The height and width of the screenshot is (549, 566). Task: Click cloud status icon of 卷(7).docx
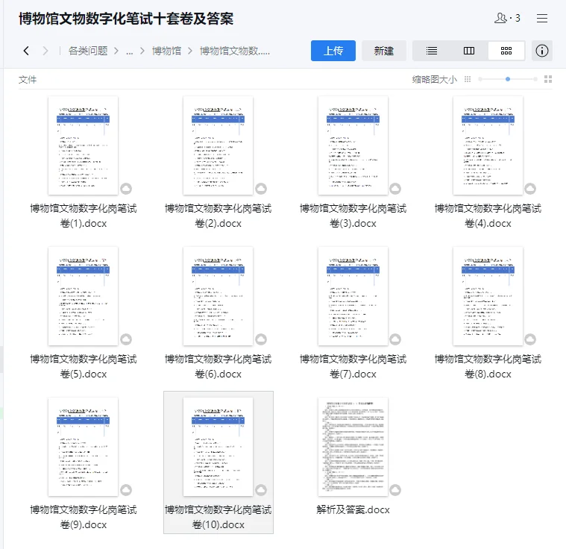coord(395,339)
